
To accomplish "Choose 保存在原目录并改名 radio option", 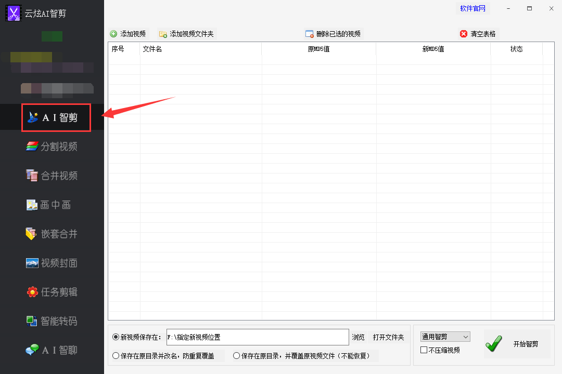I will click(x=116, y=356).
